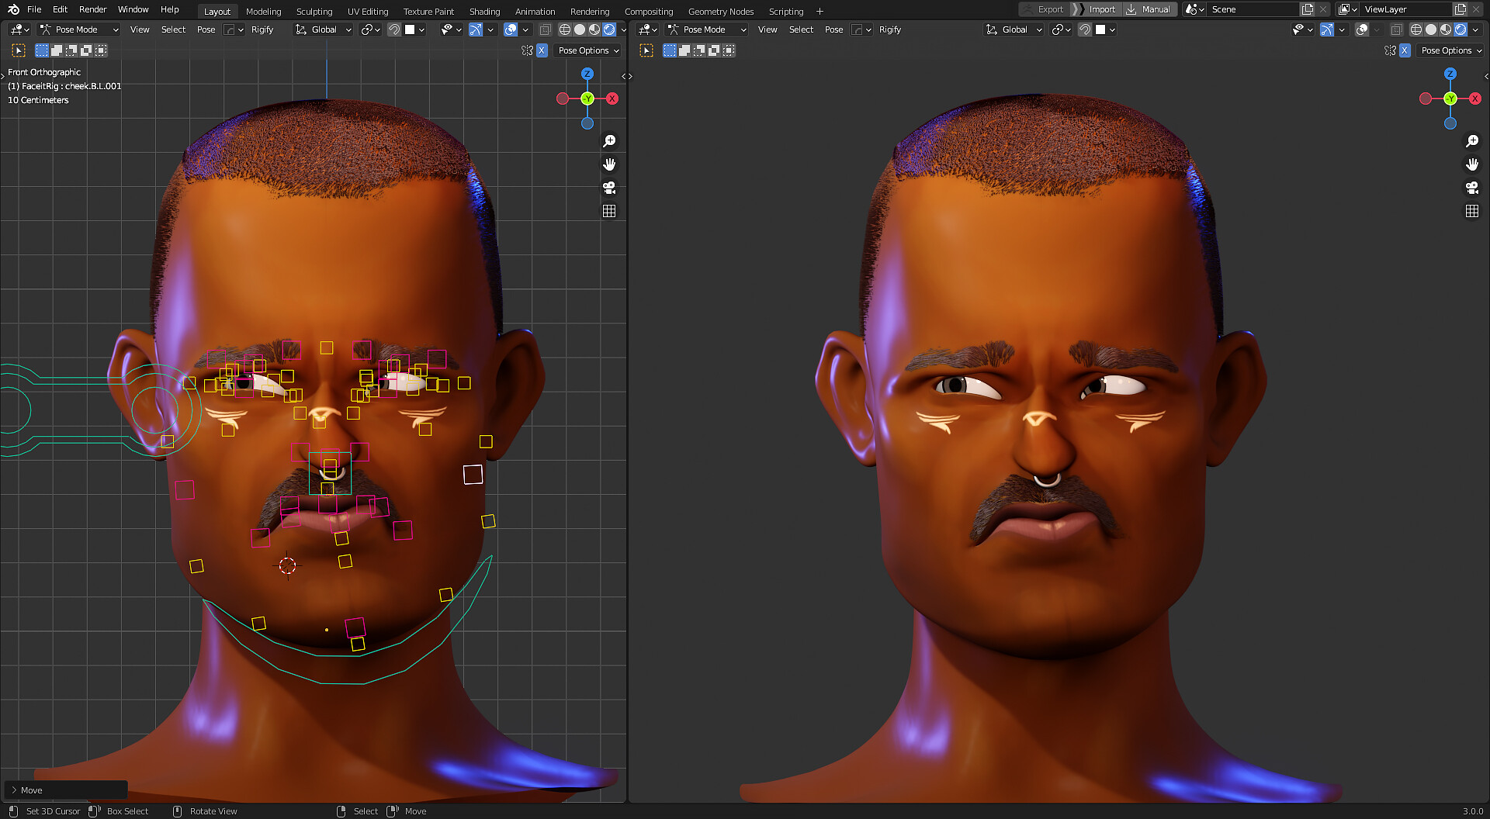Click the Zoom magnifier in the viewport sidebar
The width and height of the screenshot is (1490, 819).
point(609,140)
